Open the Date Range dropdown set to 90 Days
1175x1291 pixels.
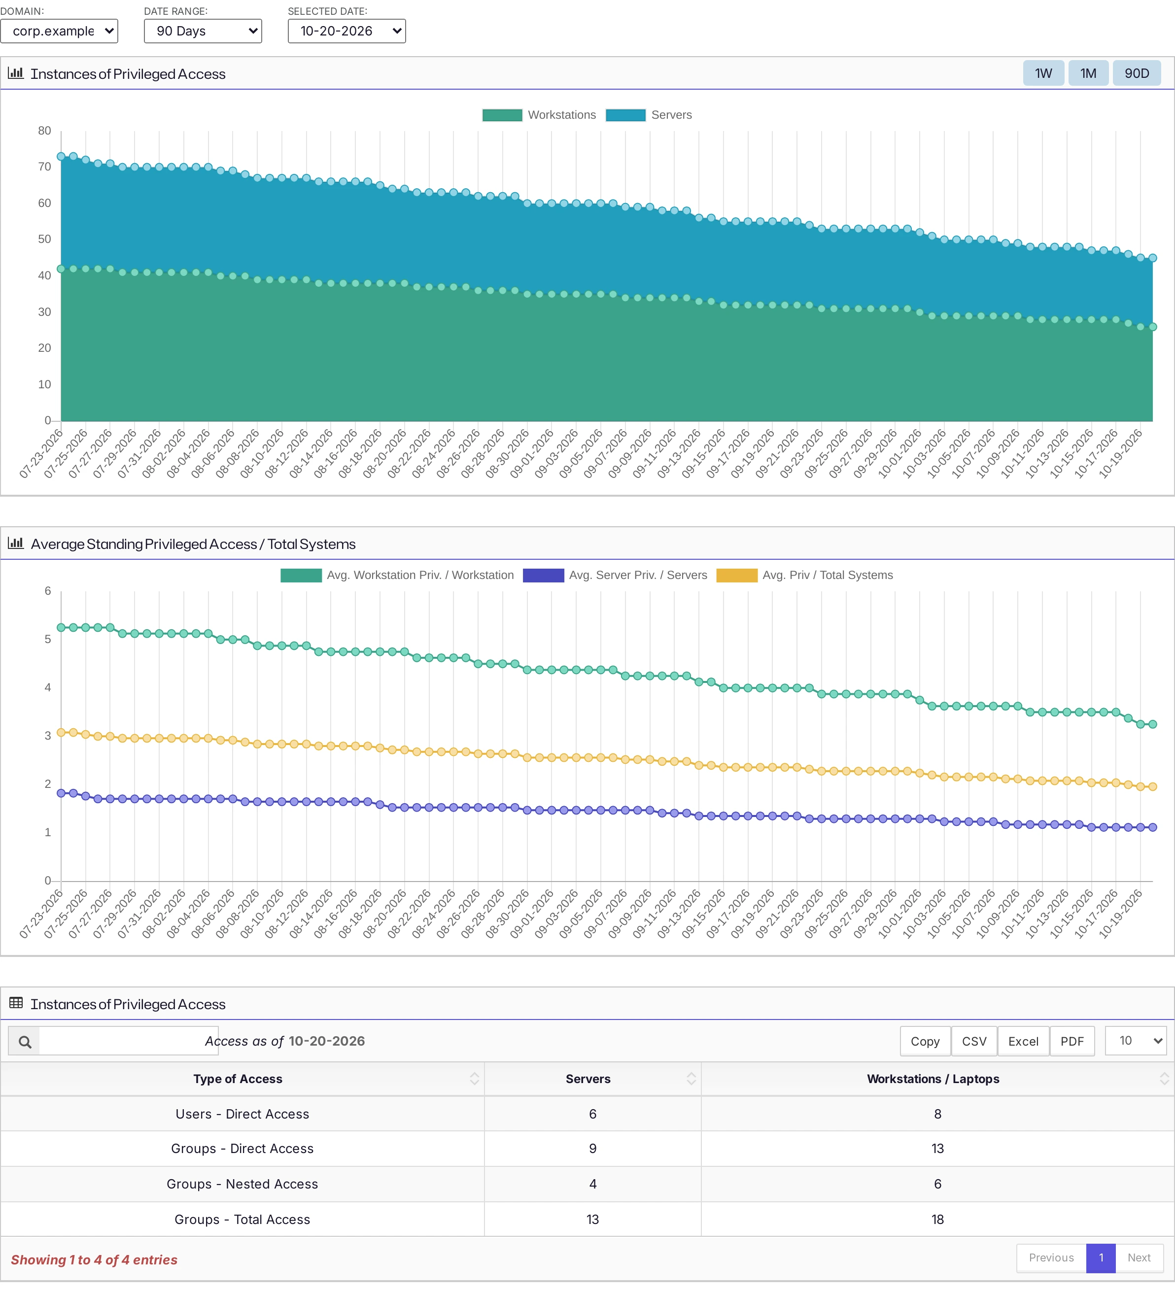tap(203, 31)
